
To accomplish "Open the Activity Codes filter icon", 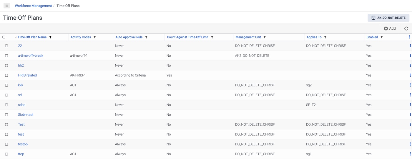I will pyautogui.click(x=95, y=37).
